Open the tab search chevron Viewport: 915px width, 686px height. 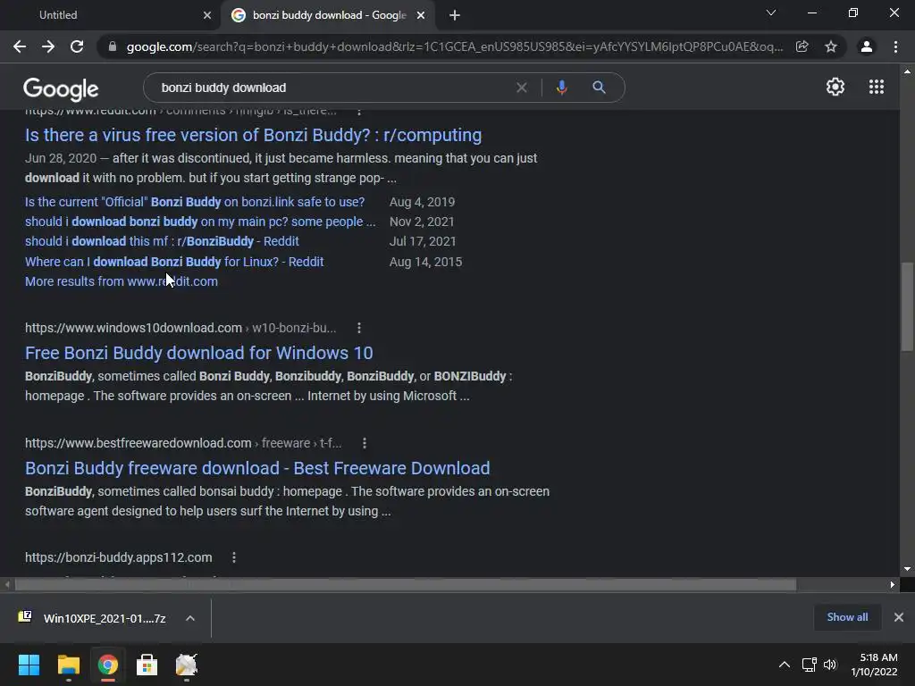[771, 13]
